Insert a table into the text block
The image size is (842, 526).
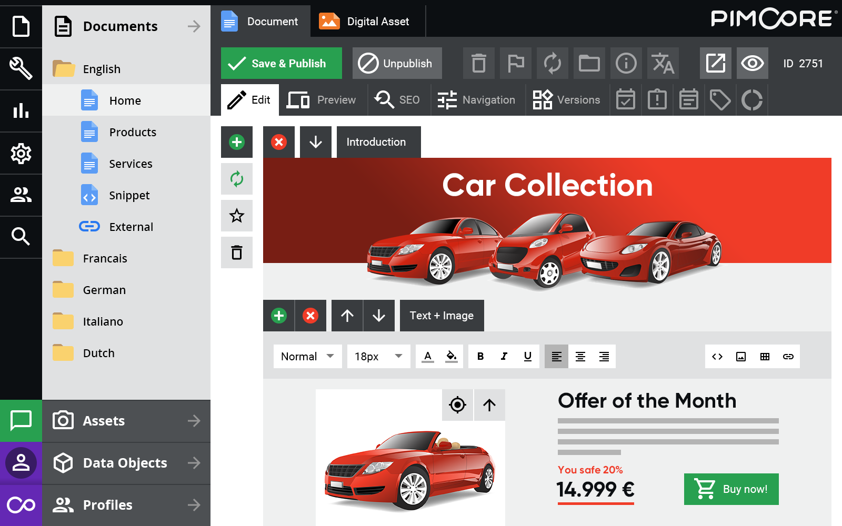pos(764,356)
